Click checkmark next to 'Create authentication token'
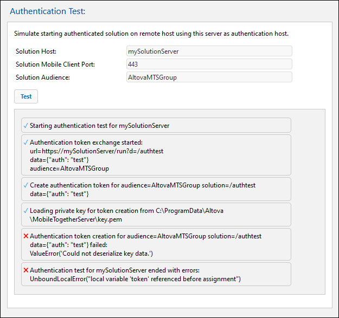The image size is (339, 318). (x=25, y=185)
